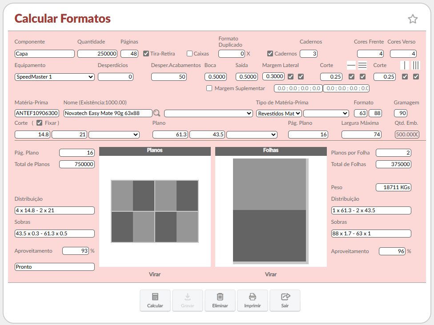Tick the Margem Suplementar checkbox

coord(209,88)
